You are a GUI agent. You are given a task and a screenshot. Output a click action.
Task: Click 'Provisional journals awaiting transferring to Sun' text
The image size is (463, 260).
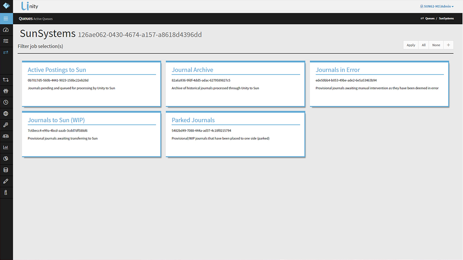point(63,138)
